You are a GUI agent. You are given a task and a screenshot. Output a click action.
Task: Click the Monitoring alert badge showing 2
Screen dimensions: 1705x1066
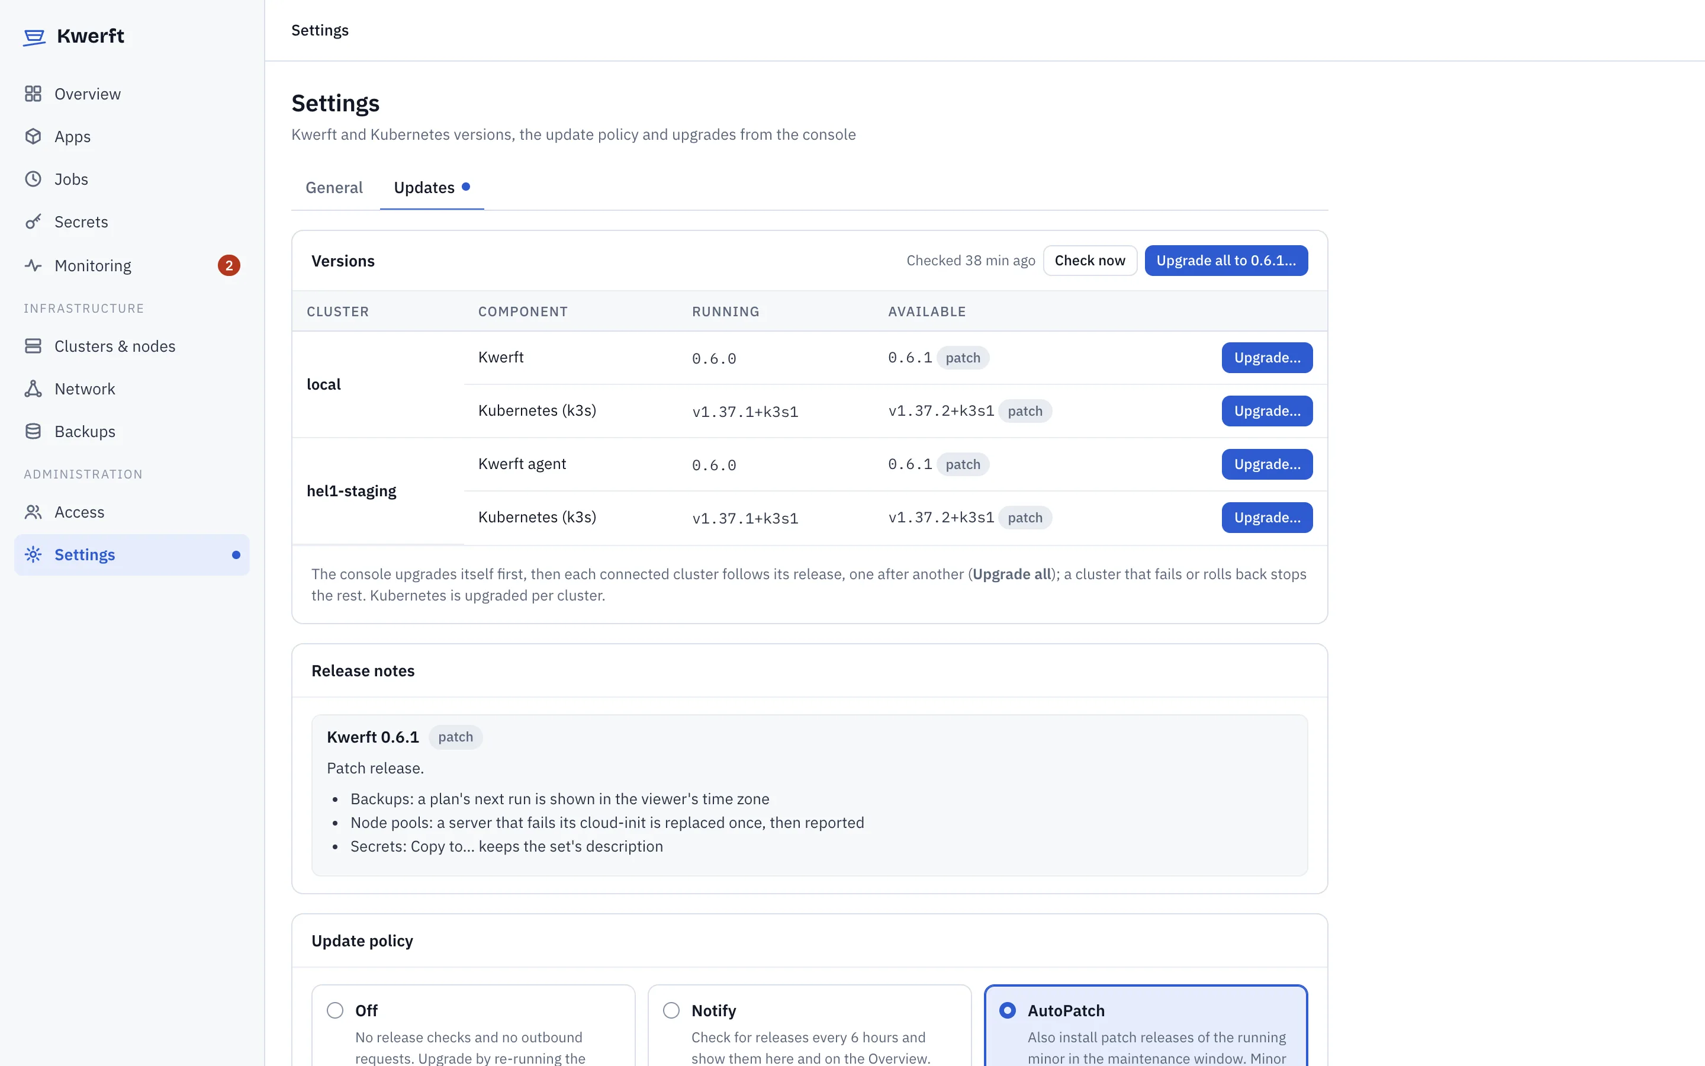pyautogui.click(x=229, y=265)
